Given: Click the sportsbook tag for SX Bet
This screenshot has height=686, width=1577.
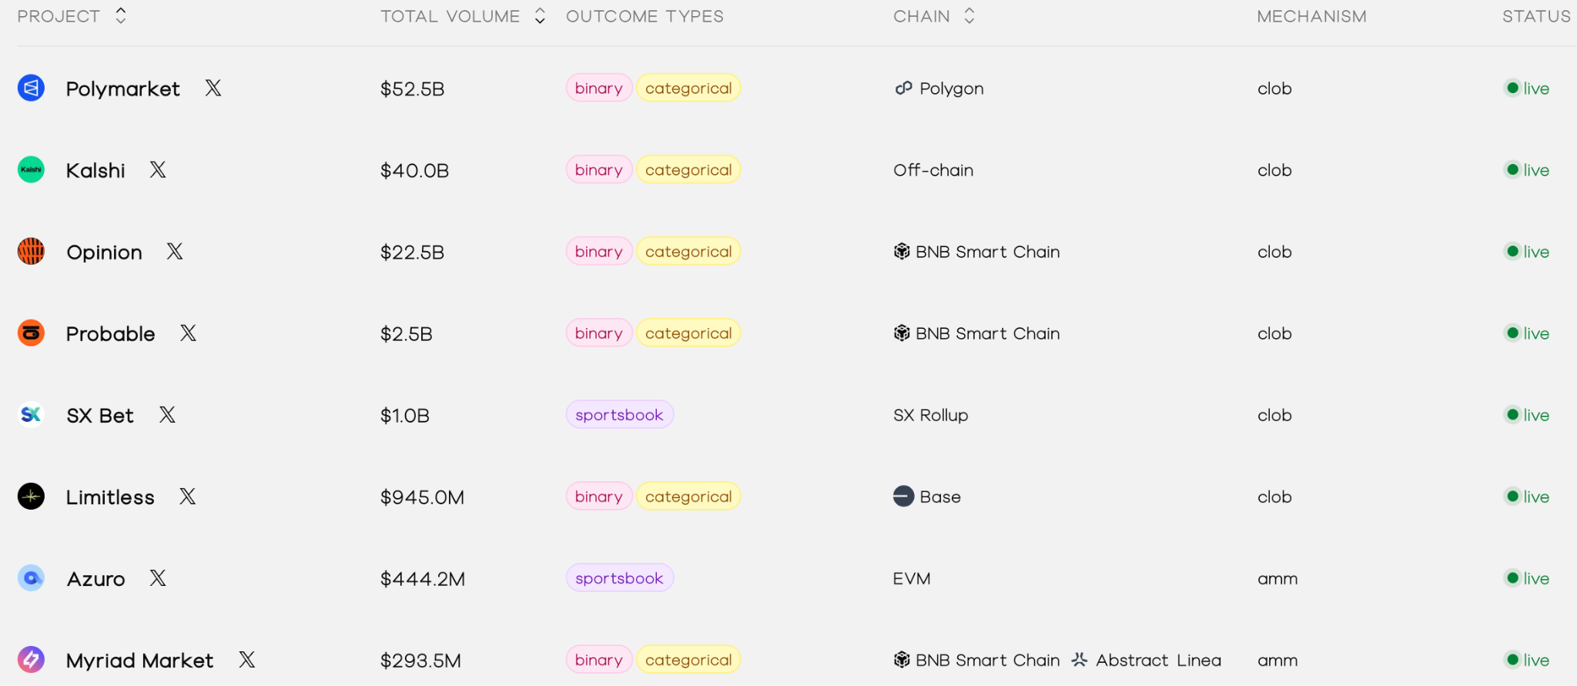Looking at the screenshot, I should [619, 415].
